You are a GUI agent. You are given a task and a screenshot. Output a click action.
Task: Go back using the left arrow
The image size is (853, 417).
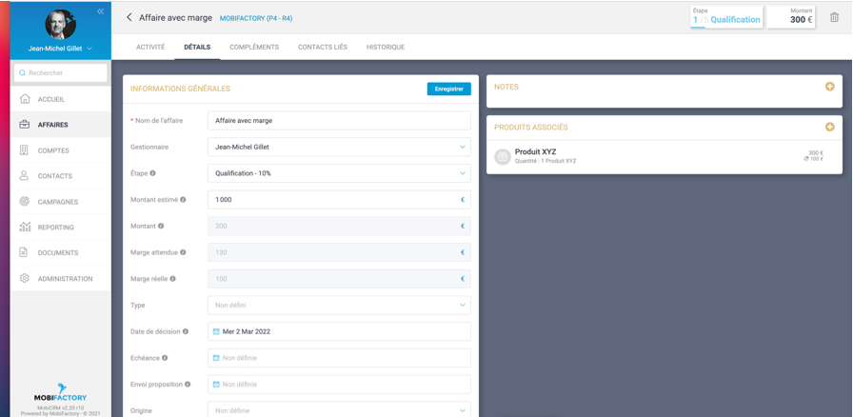(x=129, y=17)
